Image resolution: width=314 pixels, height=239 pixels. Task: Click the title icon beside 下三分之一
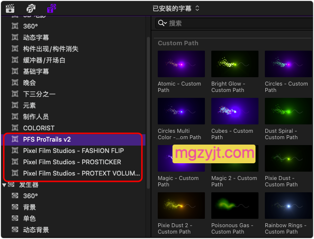15,94
